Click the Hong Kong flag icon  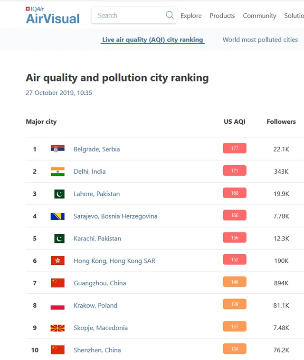pyautogui.click(x=57, y=261)
